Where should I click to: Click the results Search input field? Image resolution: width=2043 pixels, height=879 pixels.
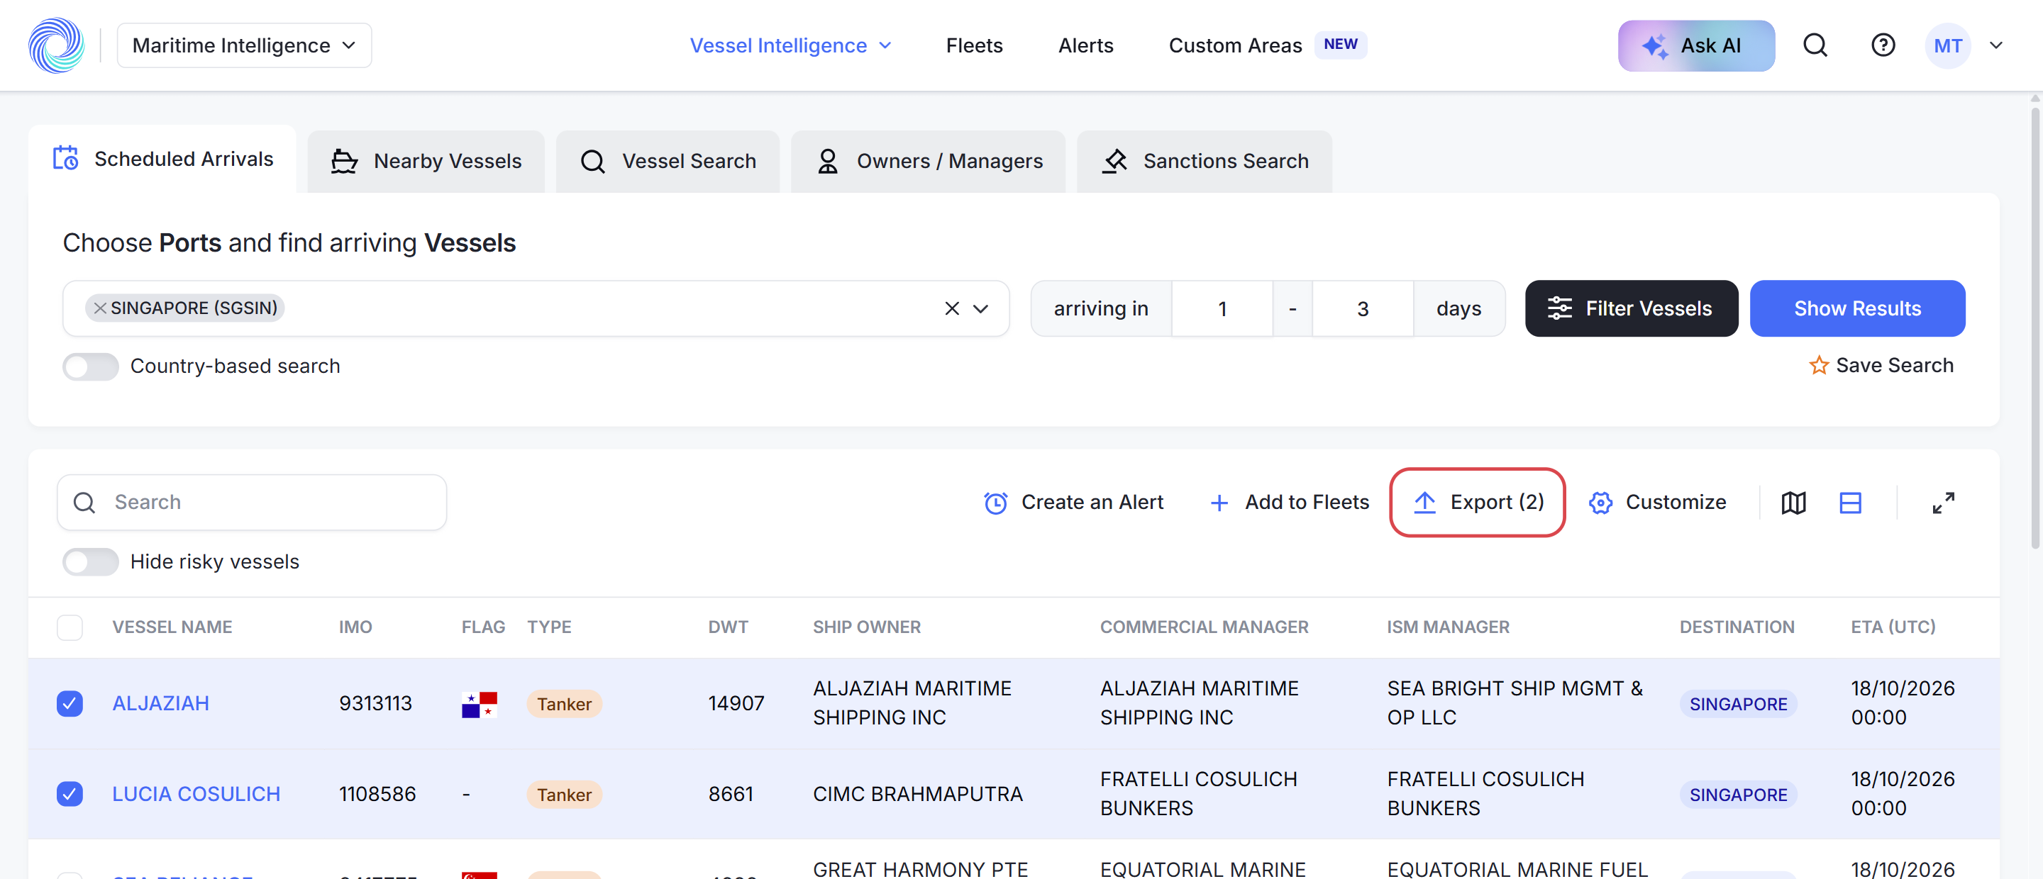(251, 503)
